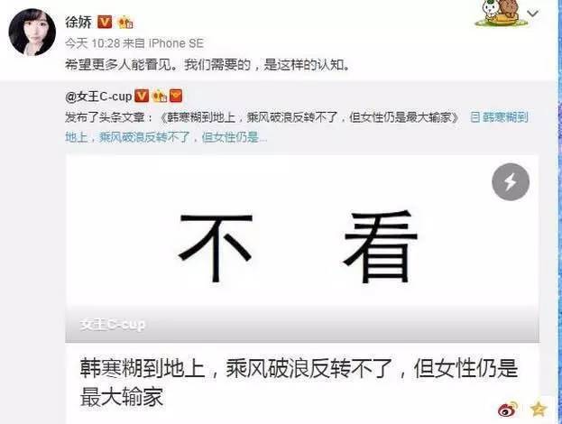Open the article title 韩寒糊到地上 on the card
This screenshot has height=424, width=562.
(299, 383)
